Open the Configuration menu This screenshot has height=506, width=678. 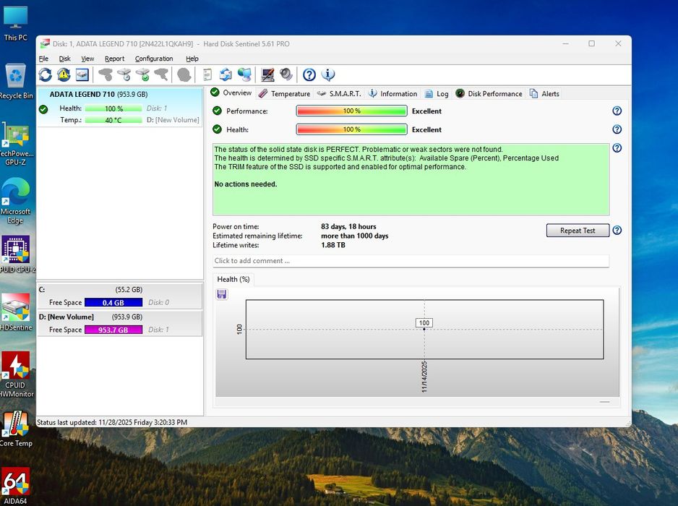[154, 59]
